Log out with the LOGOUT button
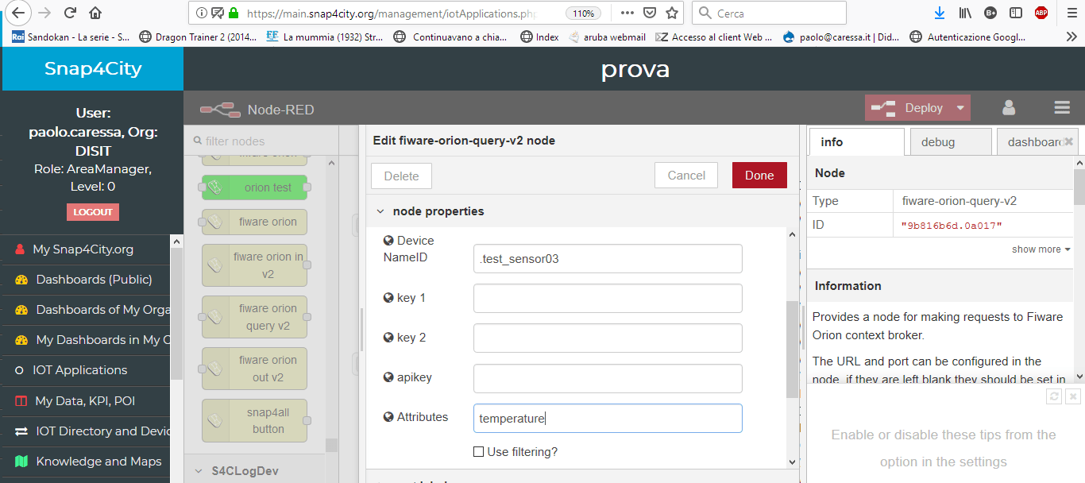This screenshot has width=1085, height=483. click(93, 212)
